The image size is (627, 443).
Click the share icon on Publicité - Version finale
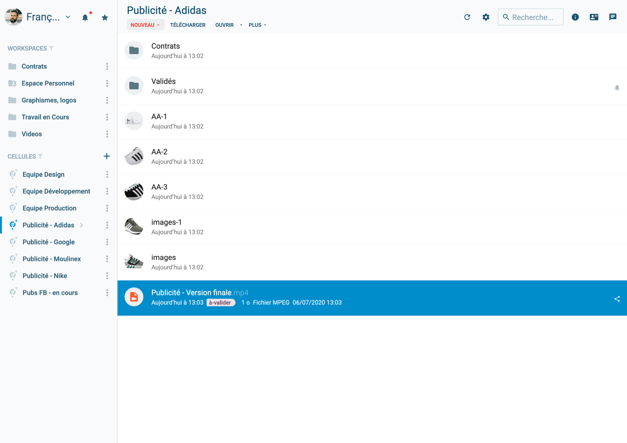coord(617,299)
